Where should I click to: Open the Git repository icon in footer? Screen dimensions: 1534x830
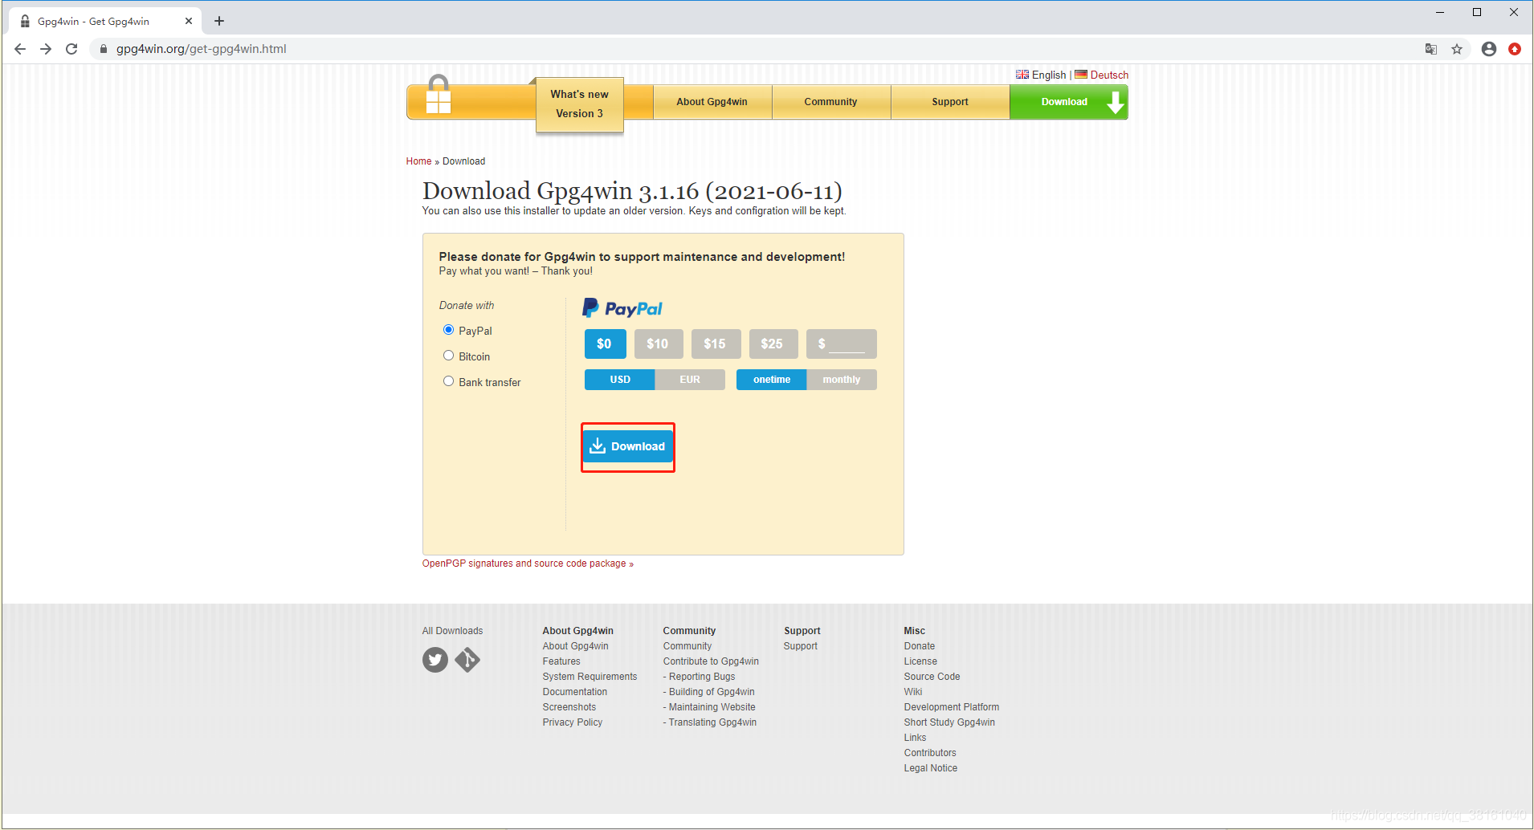467,660
